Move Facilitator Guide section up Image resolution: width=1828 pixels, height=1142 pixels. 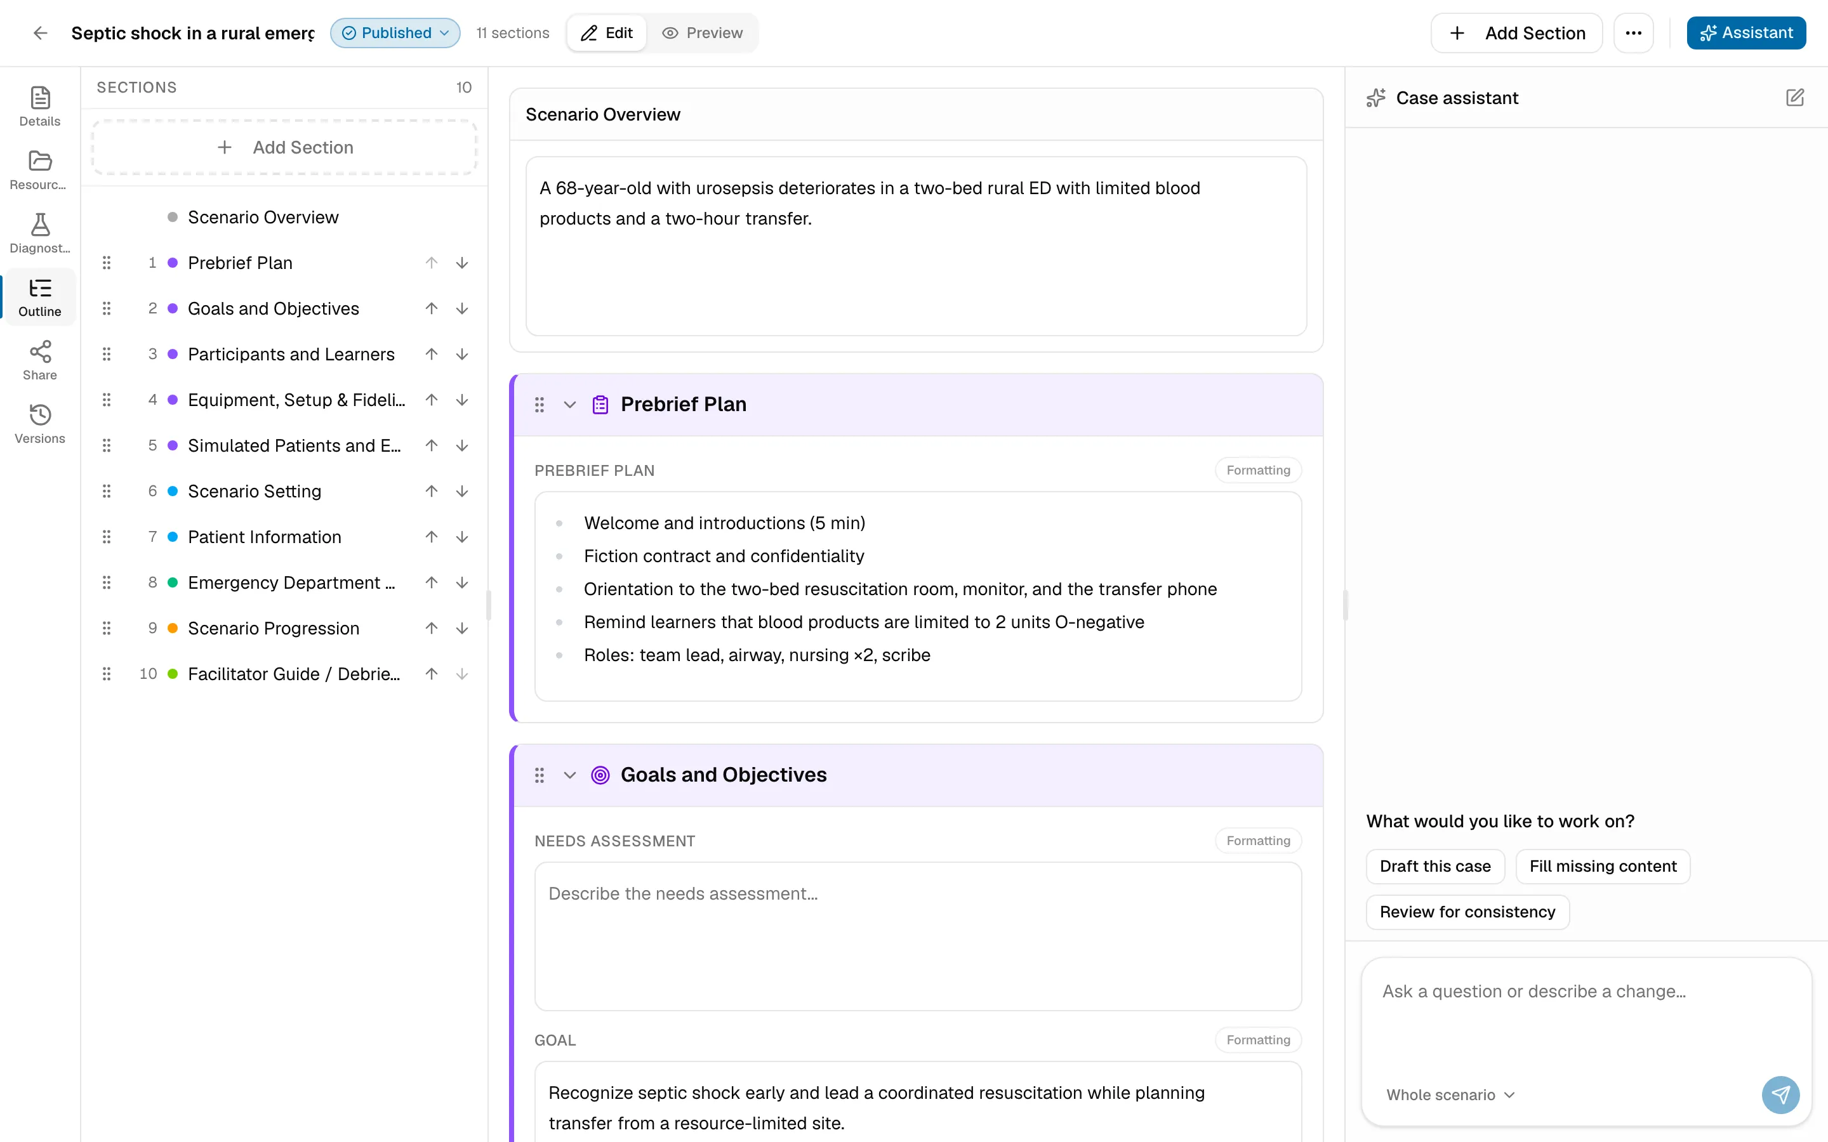pos(432,674)
